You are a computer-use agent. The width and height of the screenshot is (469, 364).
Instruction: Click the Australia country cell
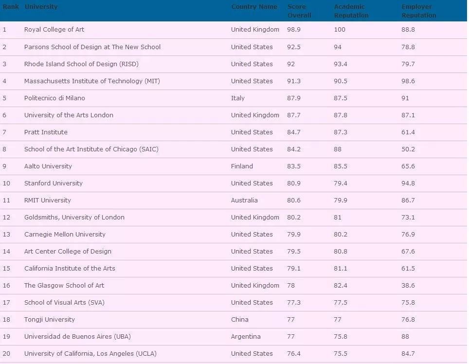pyautogui.click(x=244, y=200)
